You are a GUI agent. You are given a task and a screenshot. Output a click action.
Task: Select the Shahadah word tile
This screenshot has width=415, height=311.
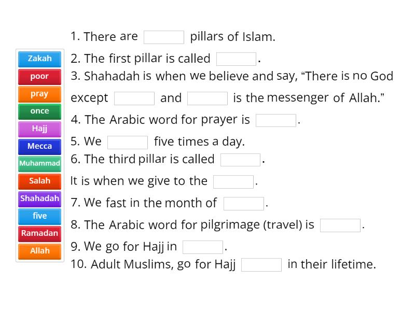click(39, 199)
